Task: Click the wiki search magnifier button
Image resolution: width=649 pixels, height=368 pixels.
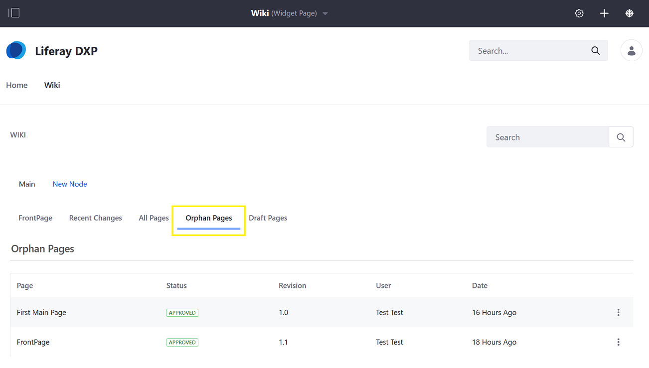Action: [x=621, y=137]
